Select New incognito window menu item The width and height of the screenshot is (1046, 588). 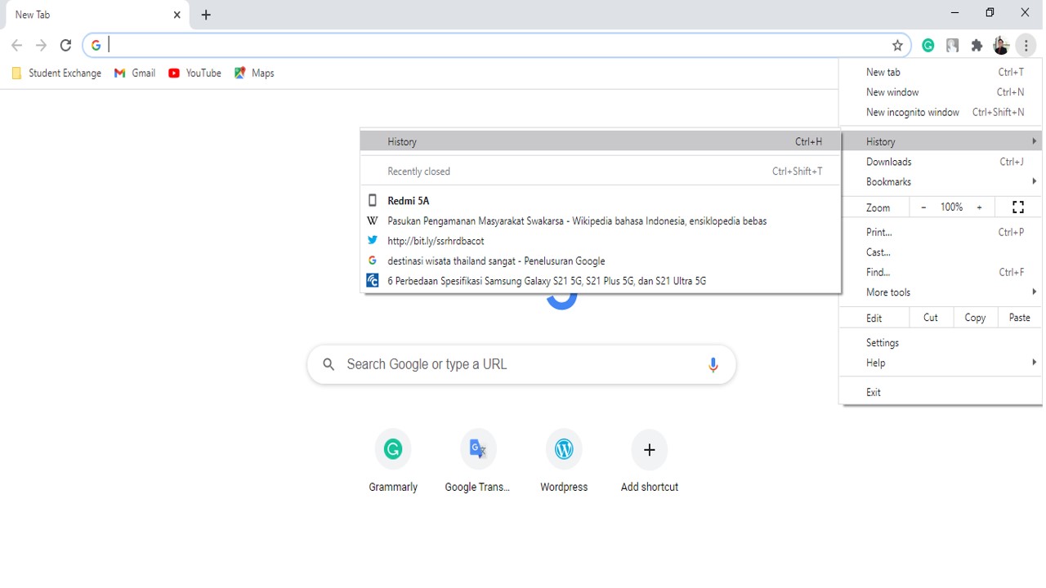point(941,112)
